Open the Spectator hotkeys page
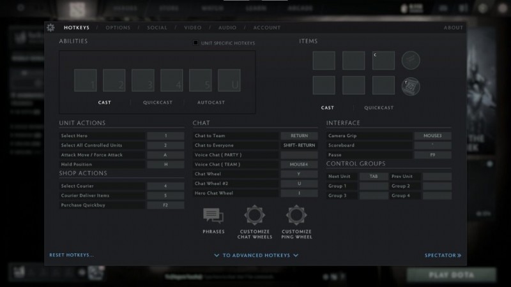511x287 pixels. (443, 255)
